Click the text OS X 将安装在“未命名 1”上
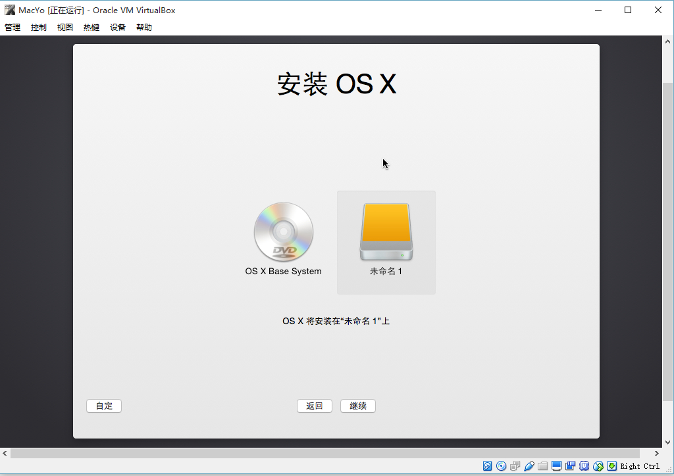This screenshot has width=674, height=476. click(x=336, y=321)
